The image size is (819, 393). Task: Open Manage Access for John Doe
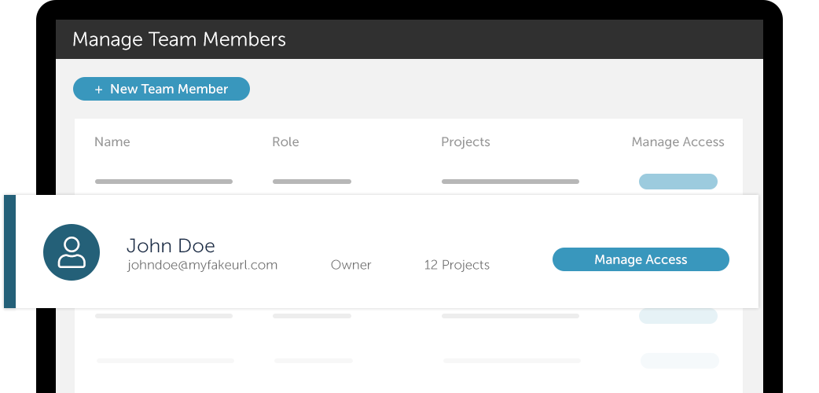641,259
